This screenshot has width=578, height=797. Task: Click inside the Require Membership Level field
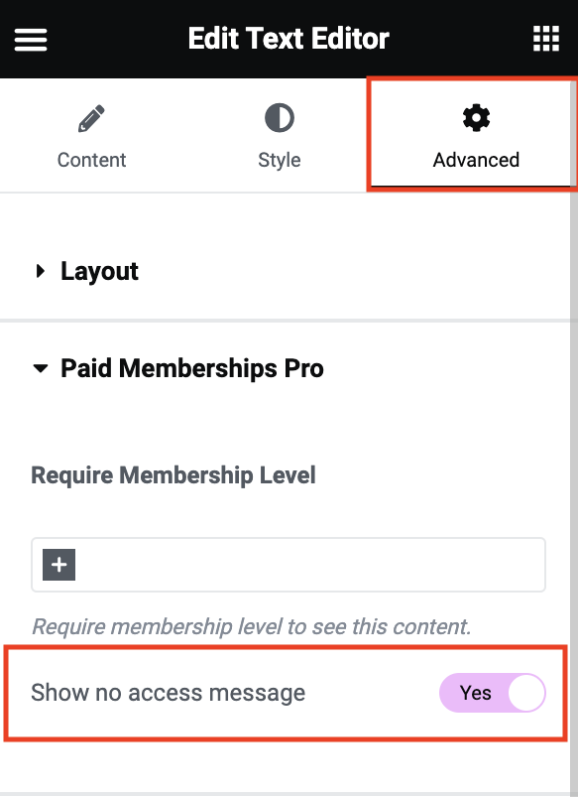[x=289, y=565]
